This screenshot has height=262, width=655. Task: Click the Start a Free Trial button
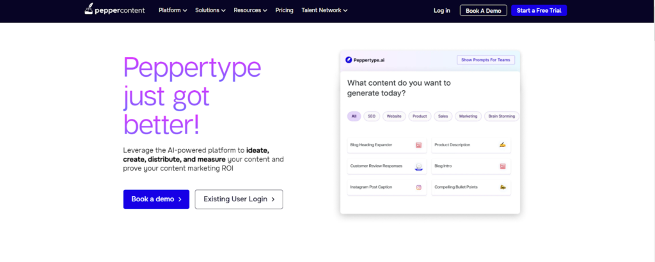coord(539,10)
